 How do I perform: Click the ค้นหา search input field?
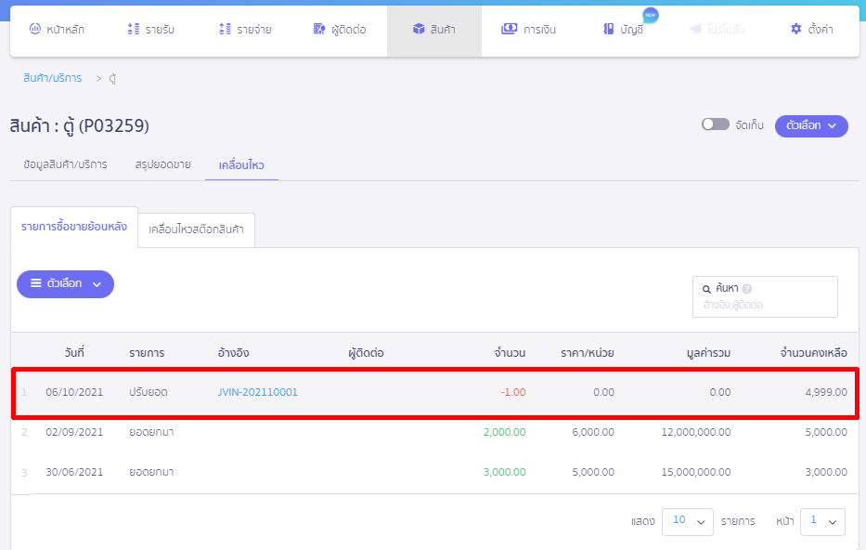(x=764, y=305)
